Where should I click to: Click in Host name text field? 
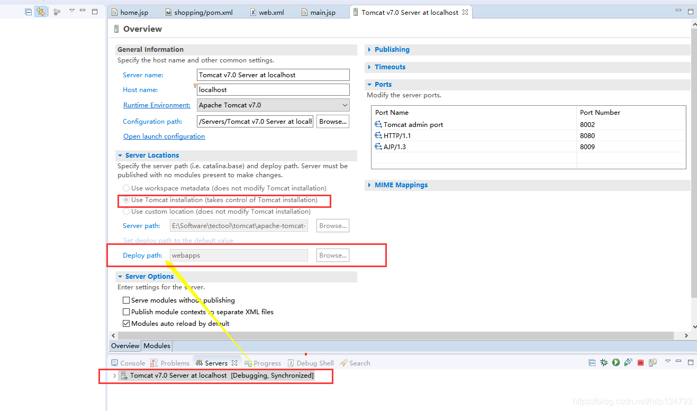(x=273, y=90)
